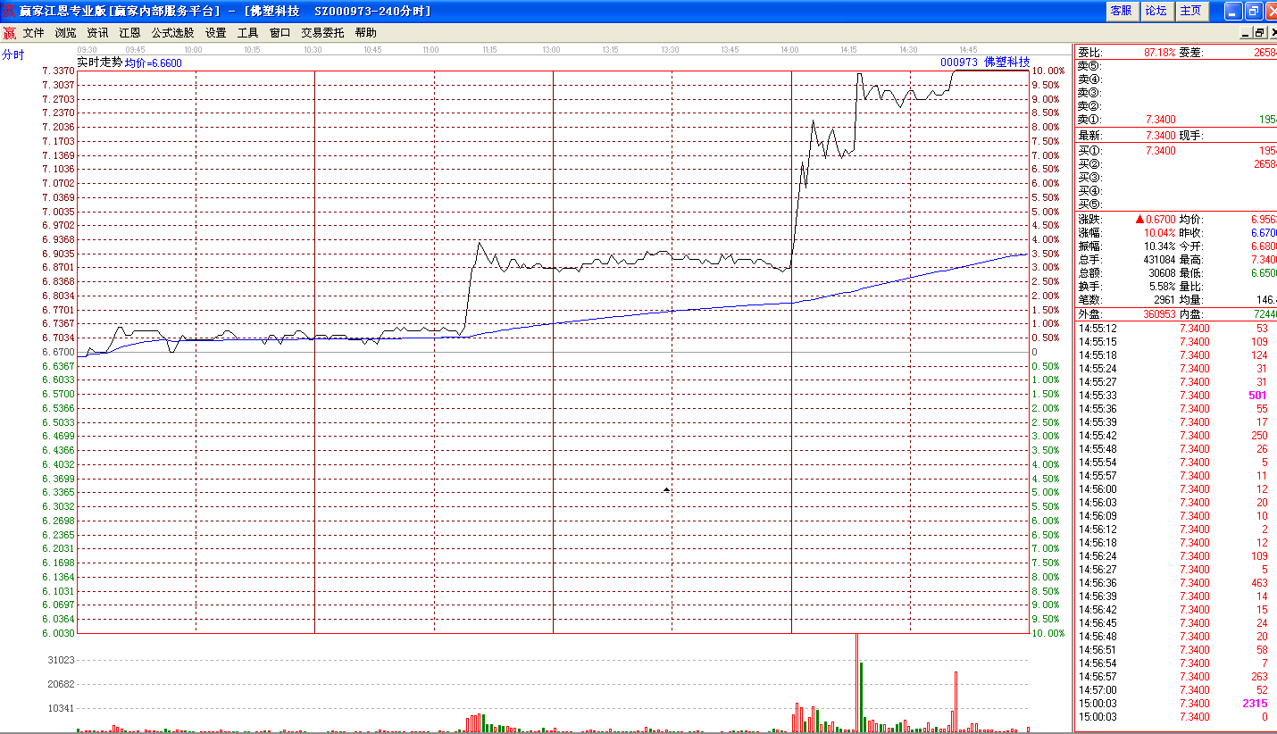1277x734 pixels.
Task: Click the 6.0030 bottom price on the left axis
Action: (x=58, y=633)
